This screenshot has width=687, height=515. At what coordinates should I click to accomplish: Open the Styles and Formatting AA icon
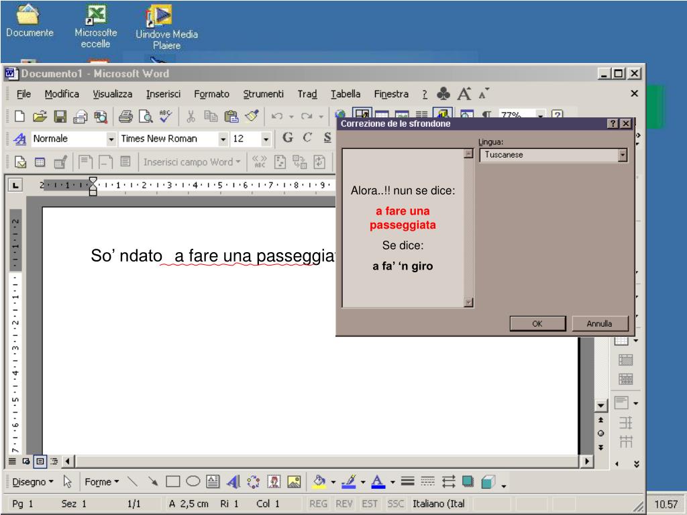pyautogui.click(x=19, y=139)
